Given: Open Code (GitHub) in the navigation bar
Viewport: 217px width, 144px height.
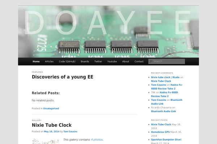Looking at the screenshot, I should click(67, 62).
